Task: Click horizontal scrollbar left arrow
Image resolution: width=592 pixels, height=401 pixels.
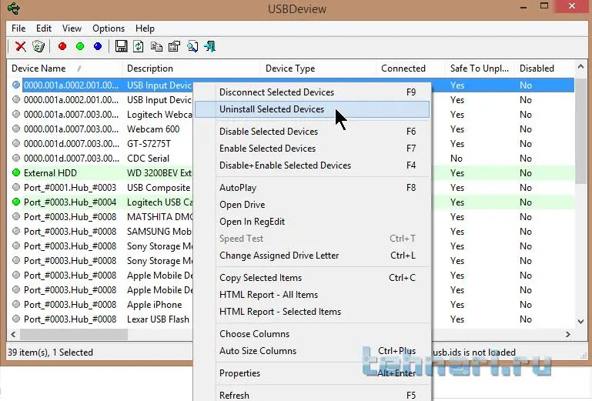Action: coord(14,334)
